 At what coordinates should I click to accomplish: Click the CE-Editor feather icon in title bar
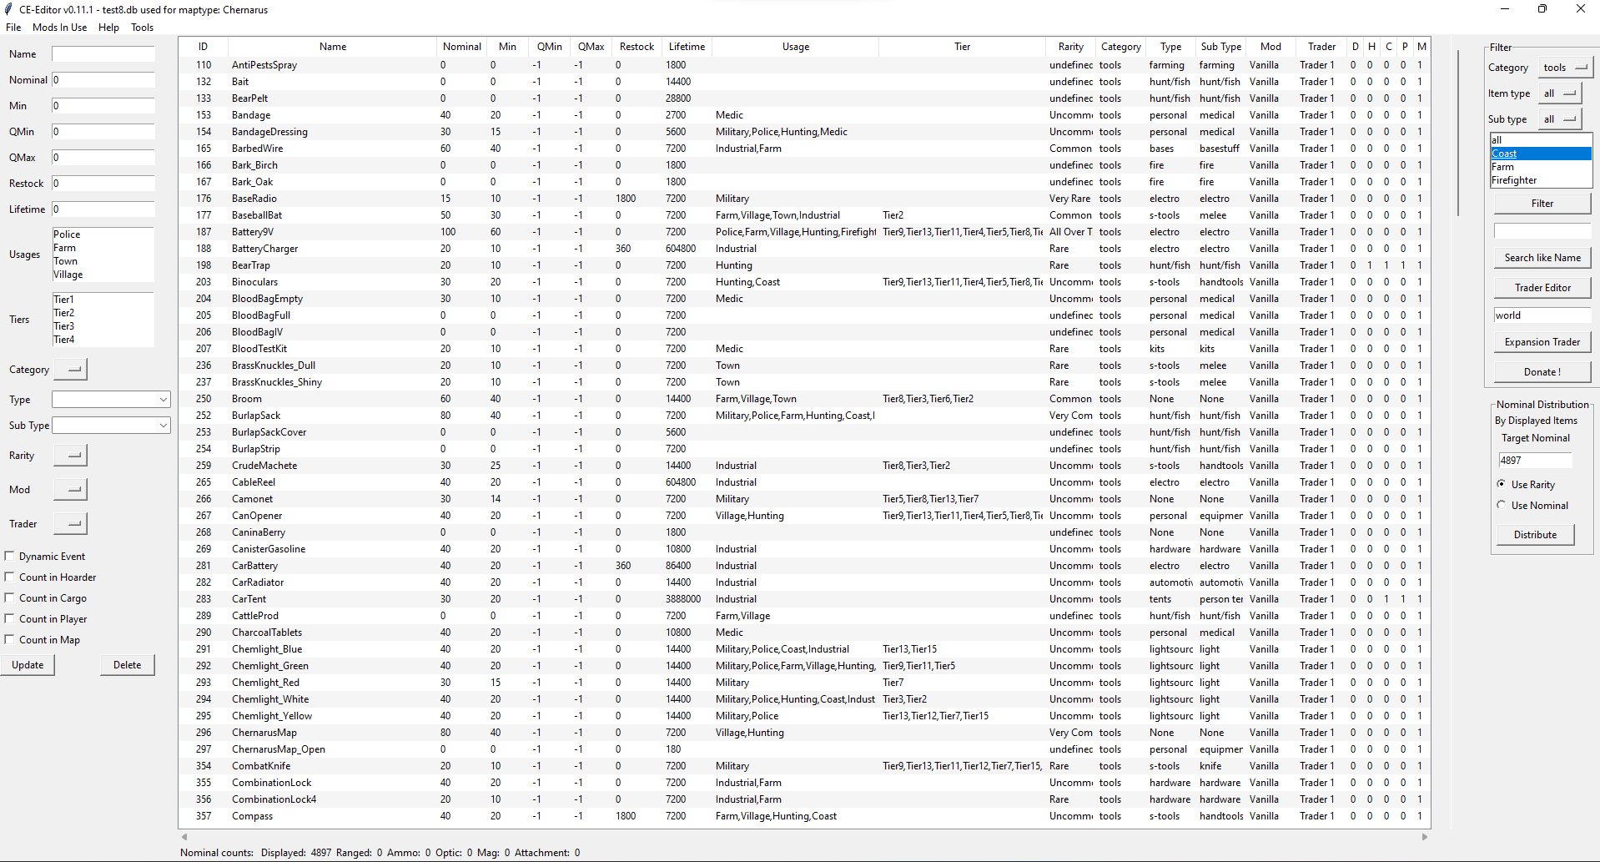pos(10,9)
